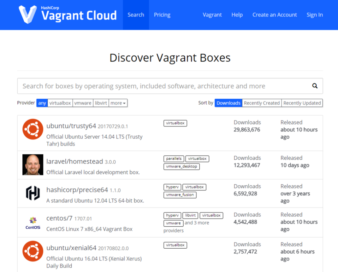Select the 'any' provider filter
This screenshot has width=338, height=272.
42,103
